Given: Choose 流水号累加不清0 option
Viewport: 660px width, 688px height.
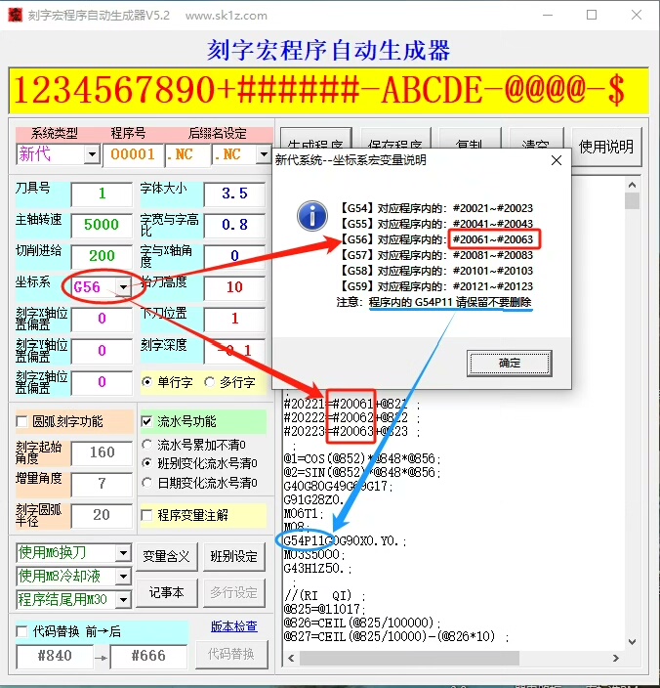Looking at the screenshot, I should (147, 445).
